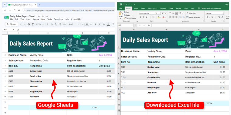Open the browser tab search chevron

coord(5,5)
